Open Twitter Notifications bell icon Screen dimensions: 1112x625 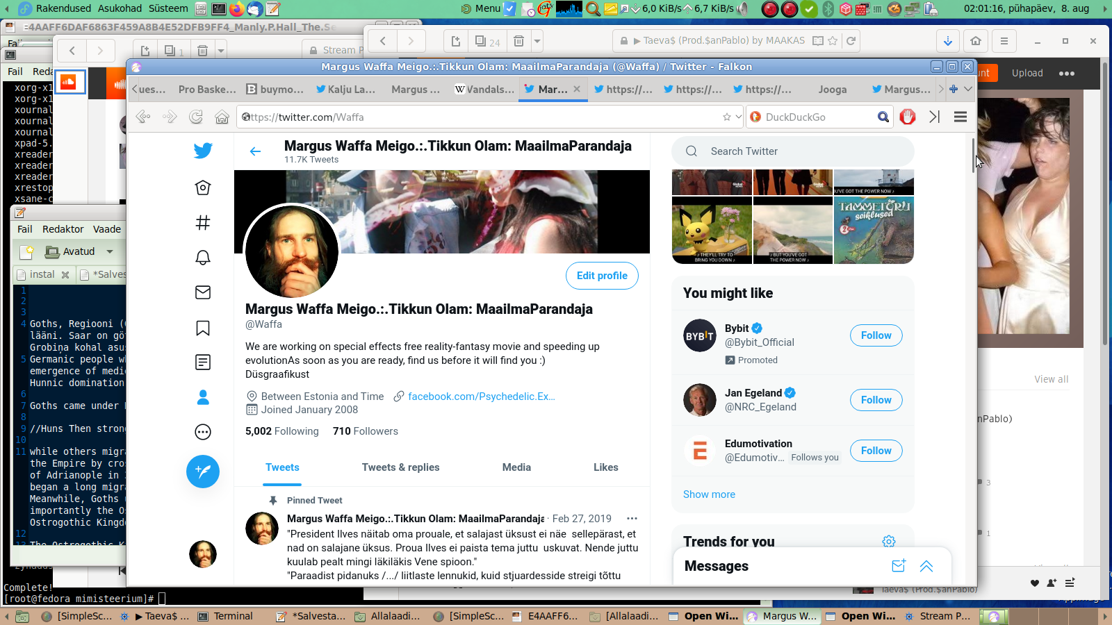click(x=203, y=258)
